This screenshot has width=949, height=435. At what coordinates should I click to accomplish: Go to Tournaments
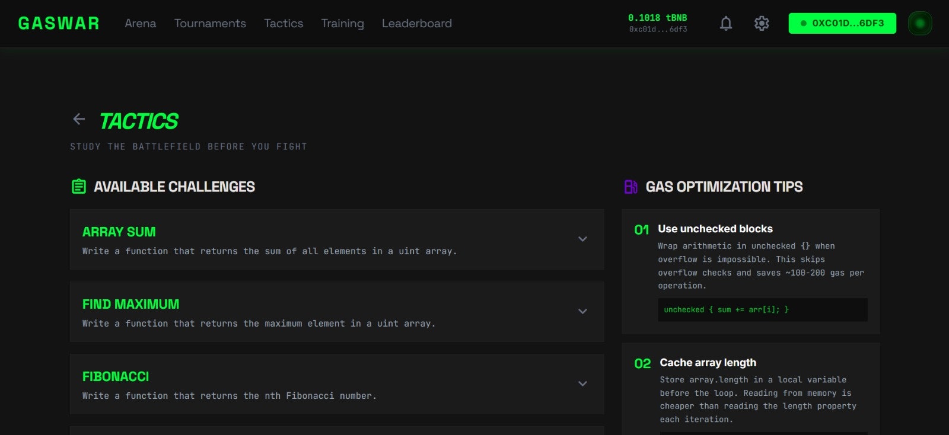[x=210, y=23]
